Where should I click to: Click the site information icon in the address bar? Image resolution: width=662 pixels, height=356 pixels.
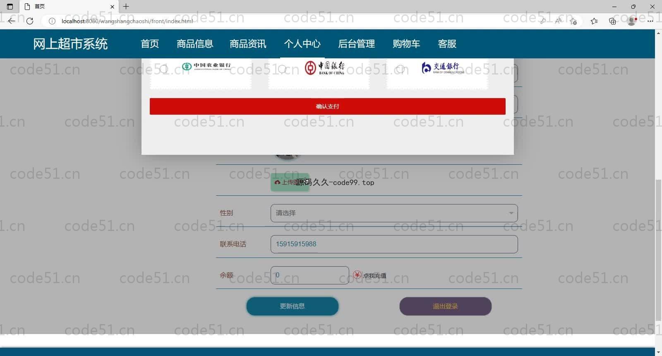(x=52, y=21)
